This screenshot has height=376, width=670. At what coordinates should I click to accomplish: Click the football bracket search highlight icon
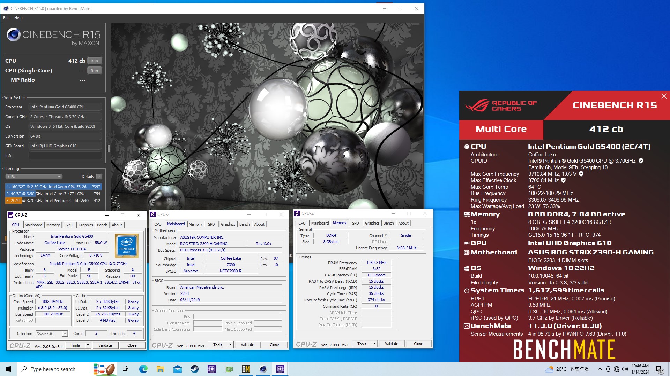[104, 369]
